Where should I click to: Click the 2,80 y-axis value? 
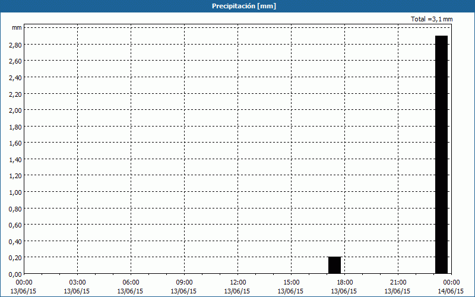[15, 45]
